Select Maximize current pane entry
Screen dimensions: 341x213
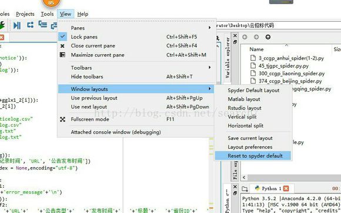pyautogui.click(x=136, y=55)
